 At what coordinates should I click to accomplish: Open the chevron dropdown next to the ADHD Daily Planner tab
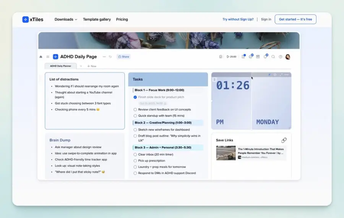[81, 66]
